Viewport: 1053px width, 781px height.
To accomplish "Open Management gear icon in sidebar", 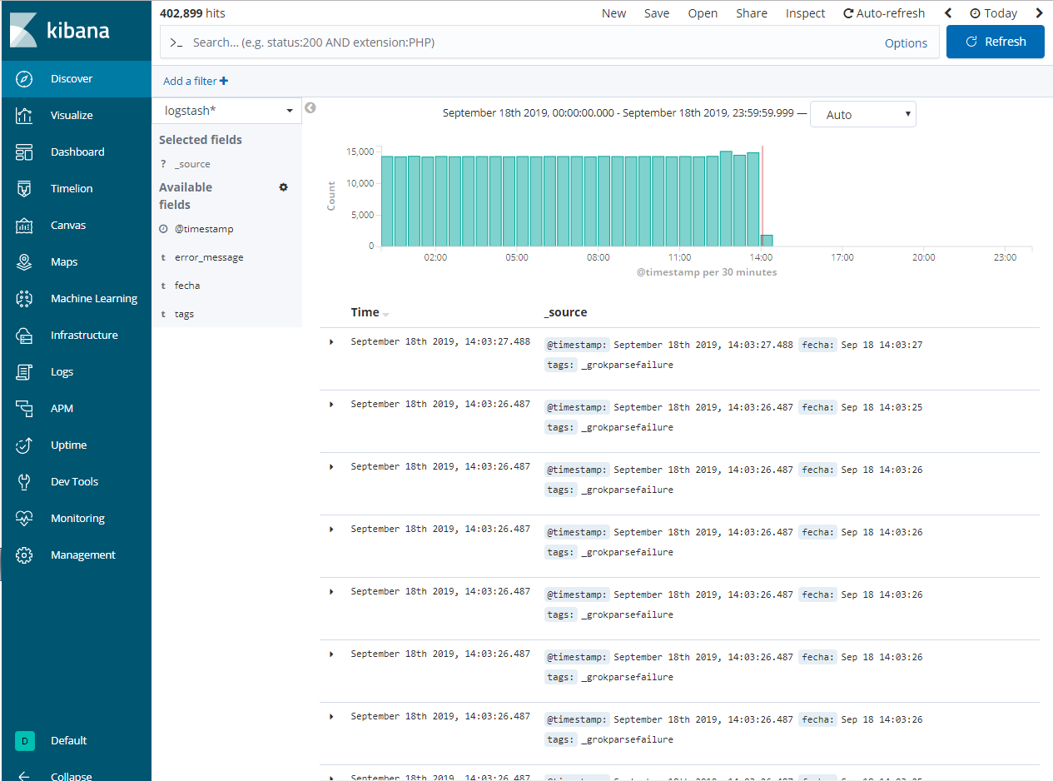I will 24,555.
